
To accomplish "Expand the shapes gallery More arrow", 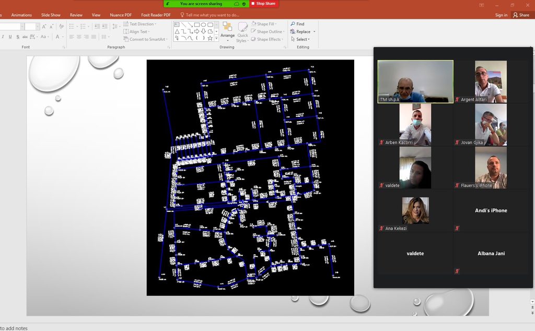I will pos(216,38).
